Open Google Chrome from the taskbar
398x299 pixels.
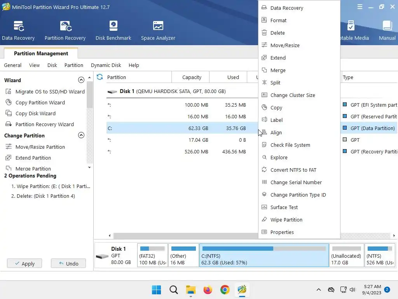[x=225, y=290]
